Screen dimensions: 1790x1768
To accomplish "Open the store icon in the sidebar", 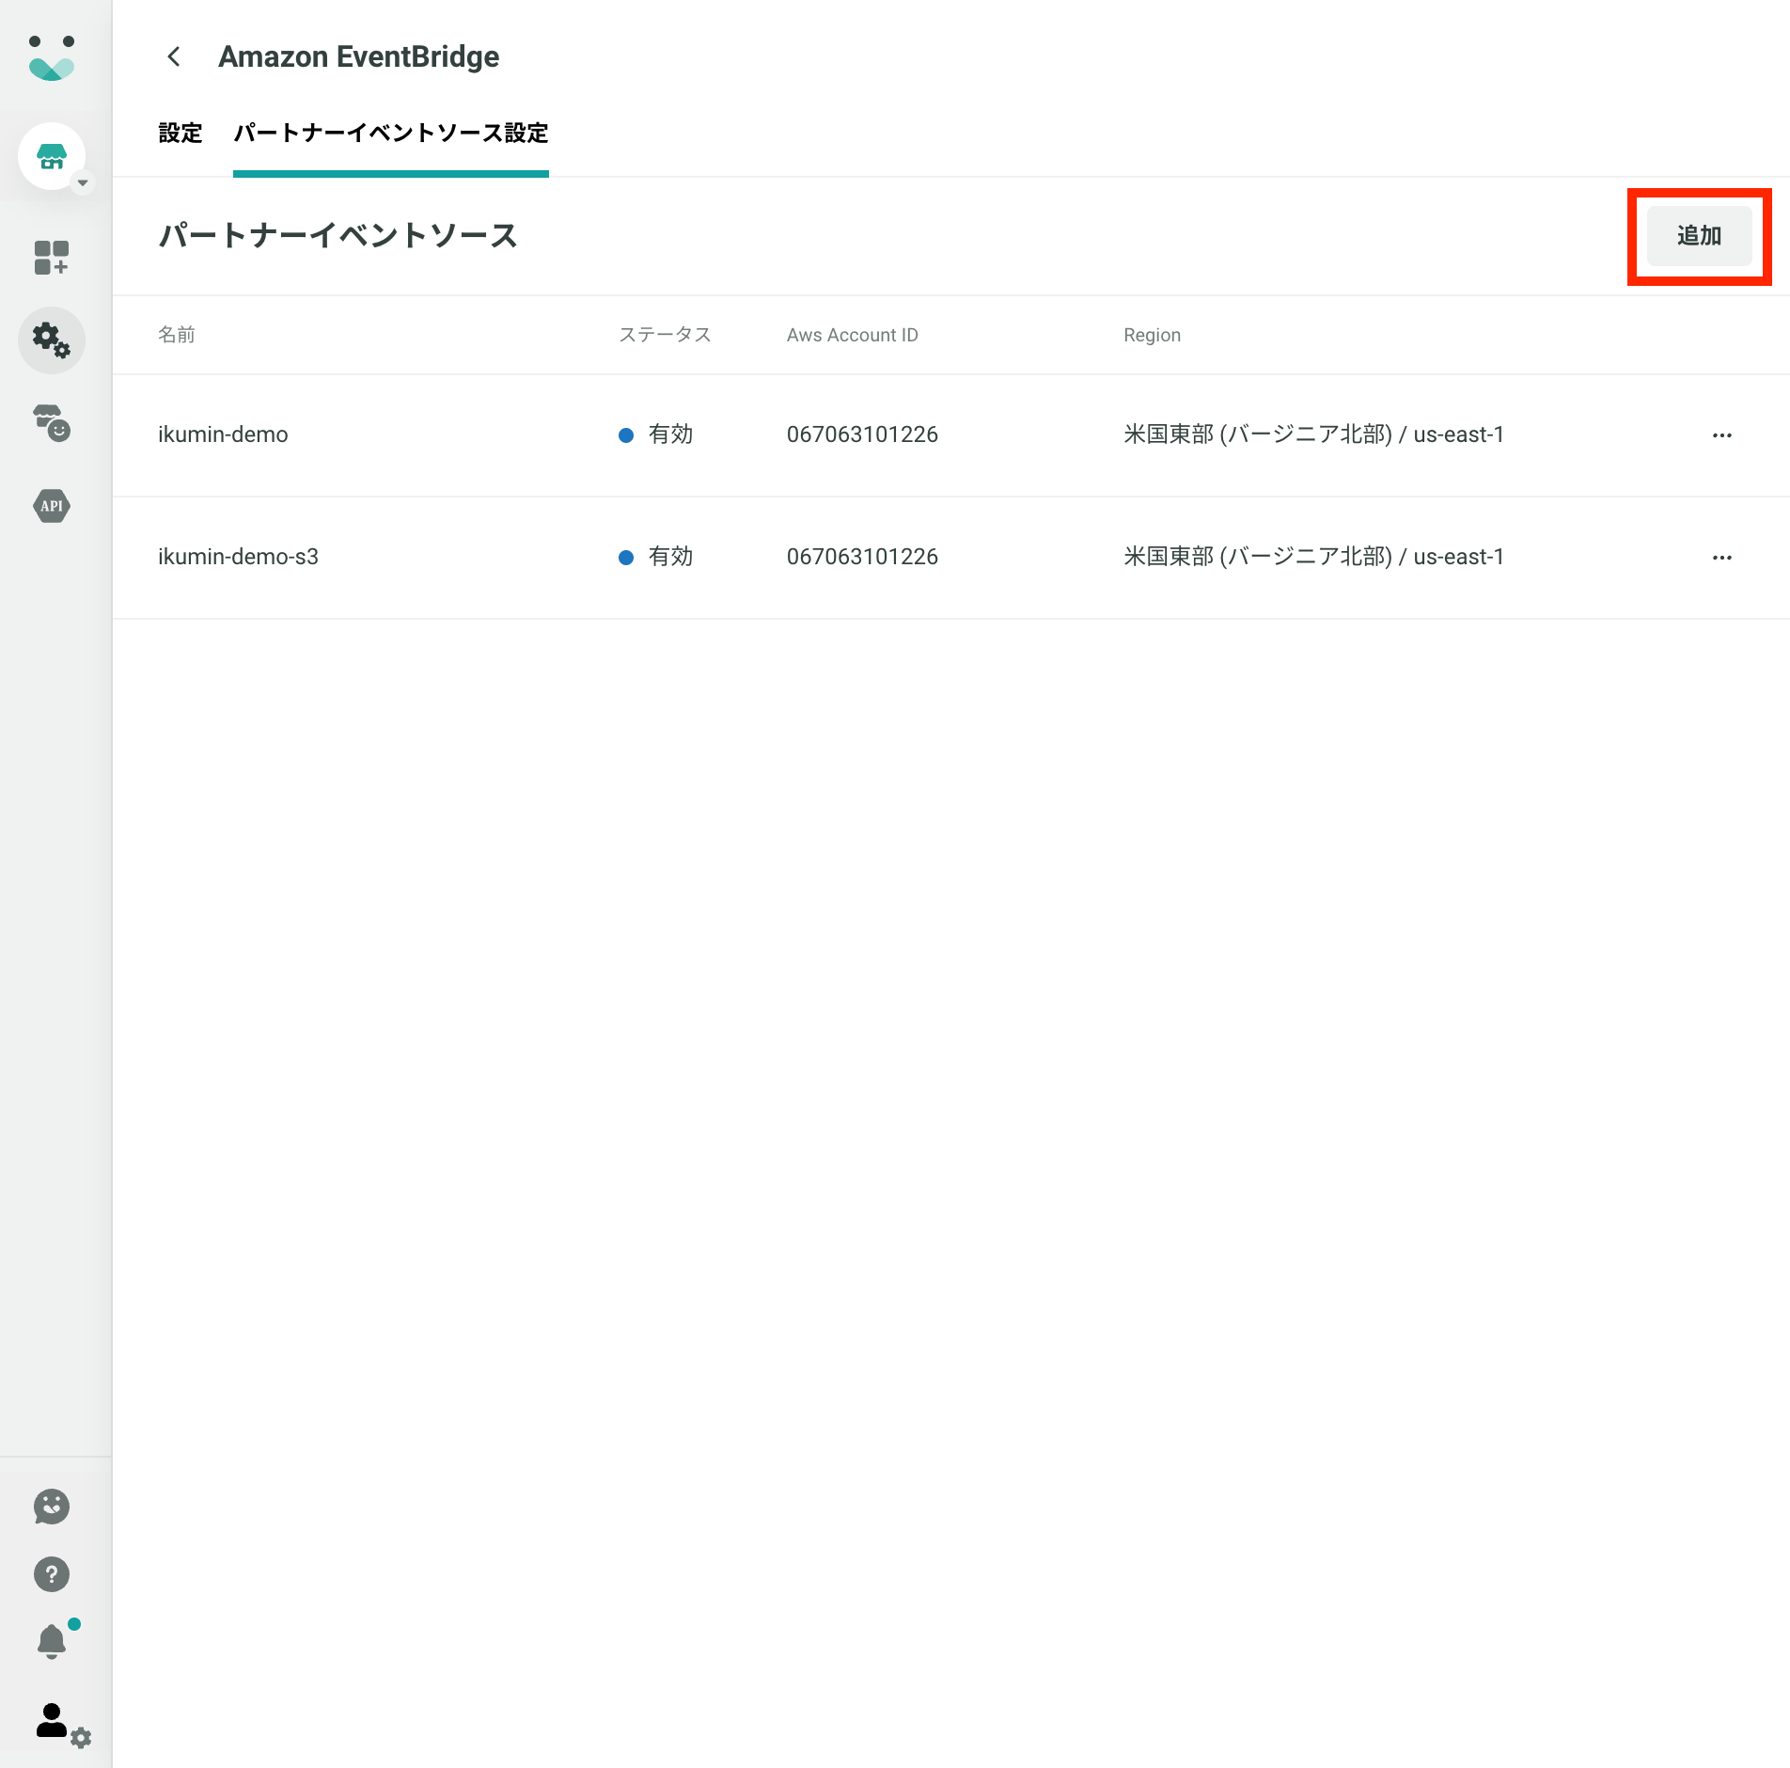I will click(52, 156).
